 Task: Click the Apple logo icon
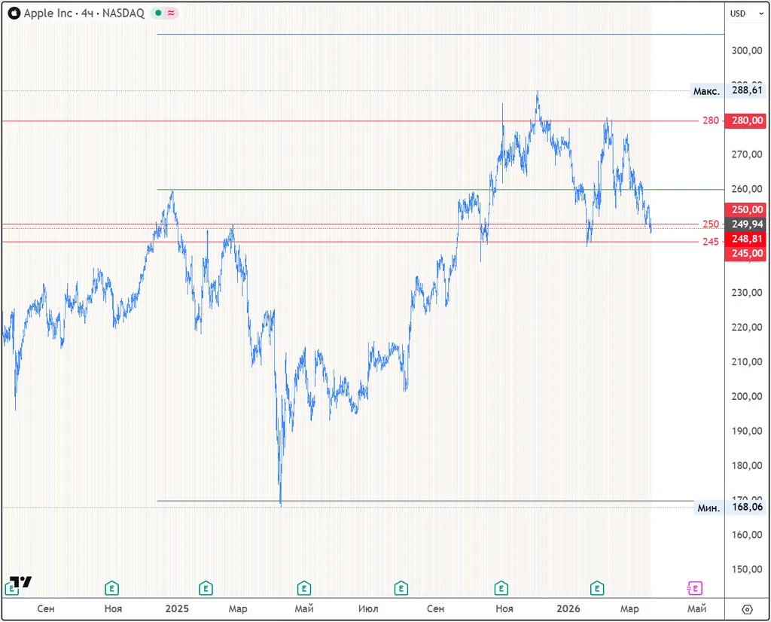pos(14,14)
